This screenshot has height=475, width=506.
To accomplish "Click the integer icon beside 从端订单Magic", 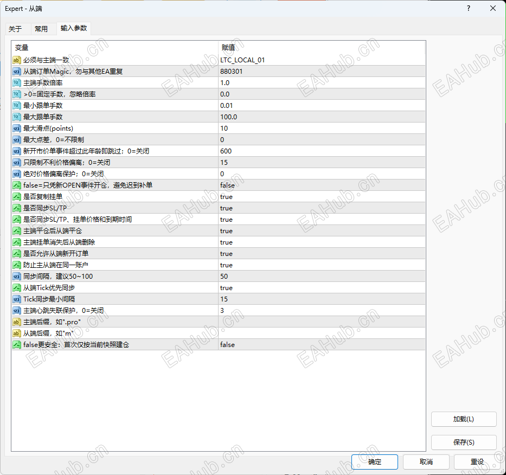I will pos(17,72).
